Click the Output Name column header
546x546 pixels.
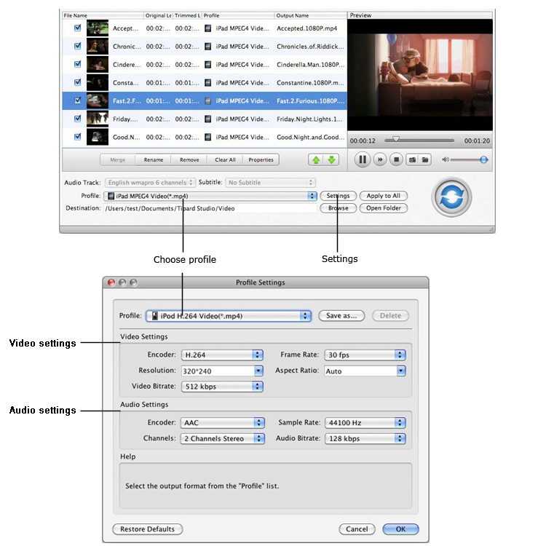(x=311, y=15)
